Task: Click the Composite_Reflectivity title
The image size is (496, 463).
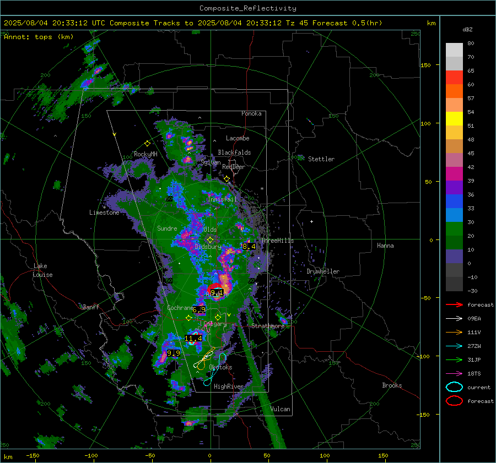Action: coord(247,8)
